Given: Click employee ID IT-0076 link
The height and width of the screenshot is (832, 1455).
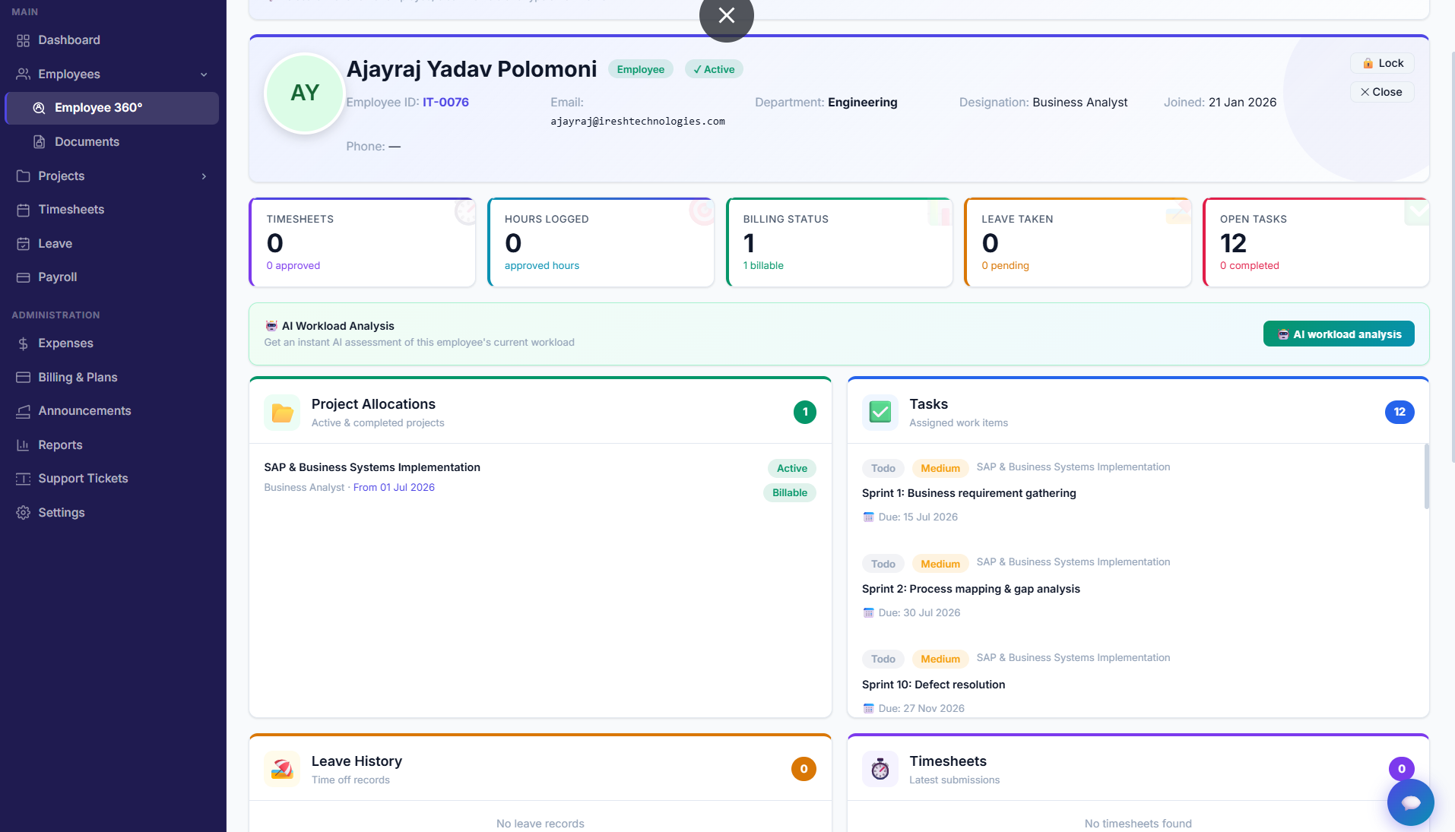Looking at the screenshot, I should click(x=445, y=102).
